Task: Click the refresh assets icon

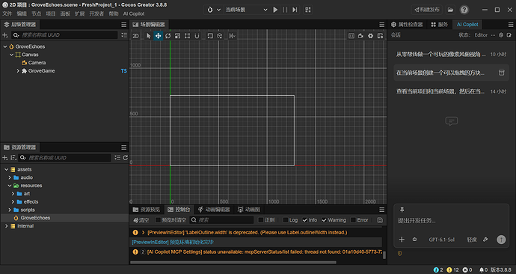Action: (125, 158)
